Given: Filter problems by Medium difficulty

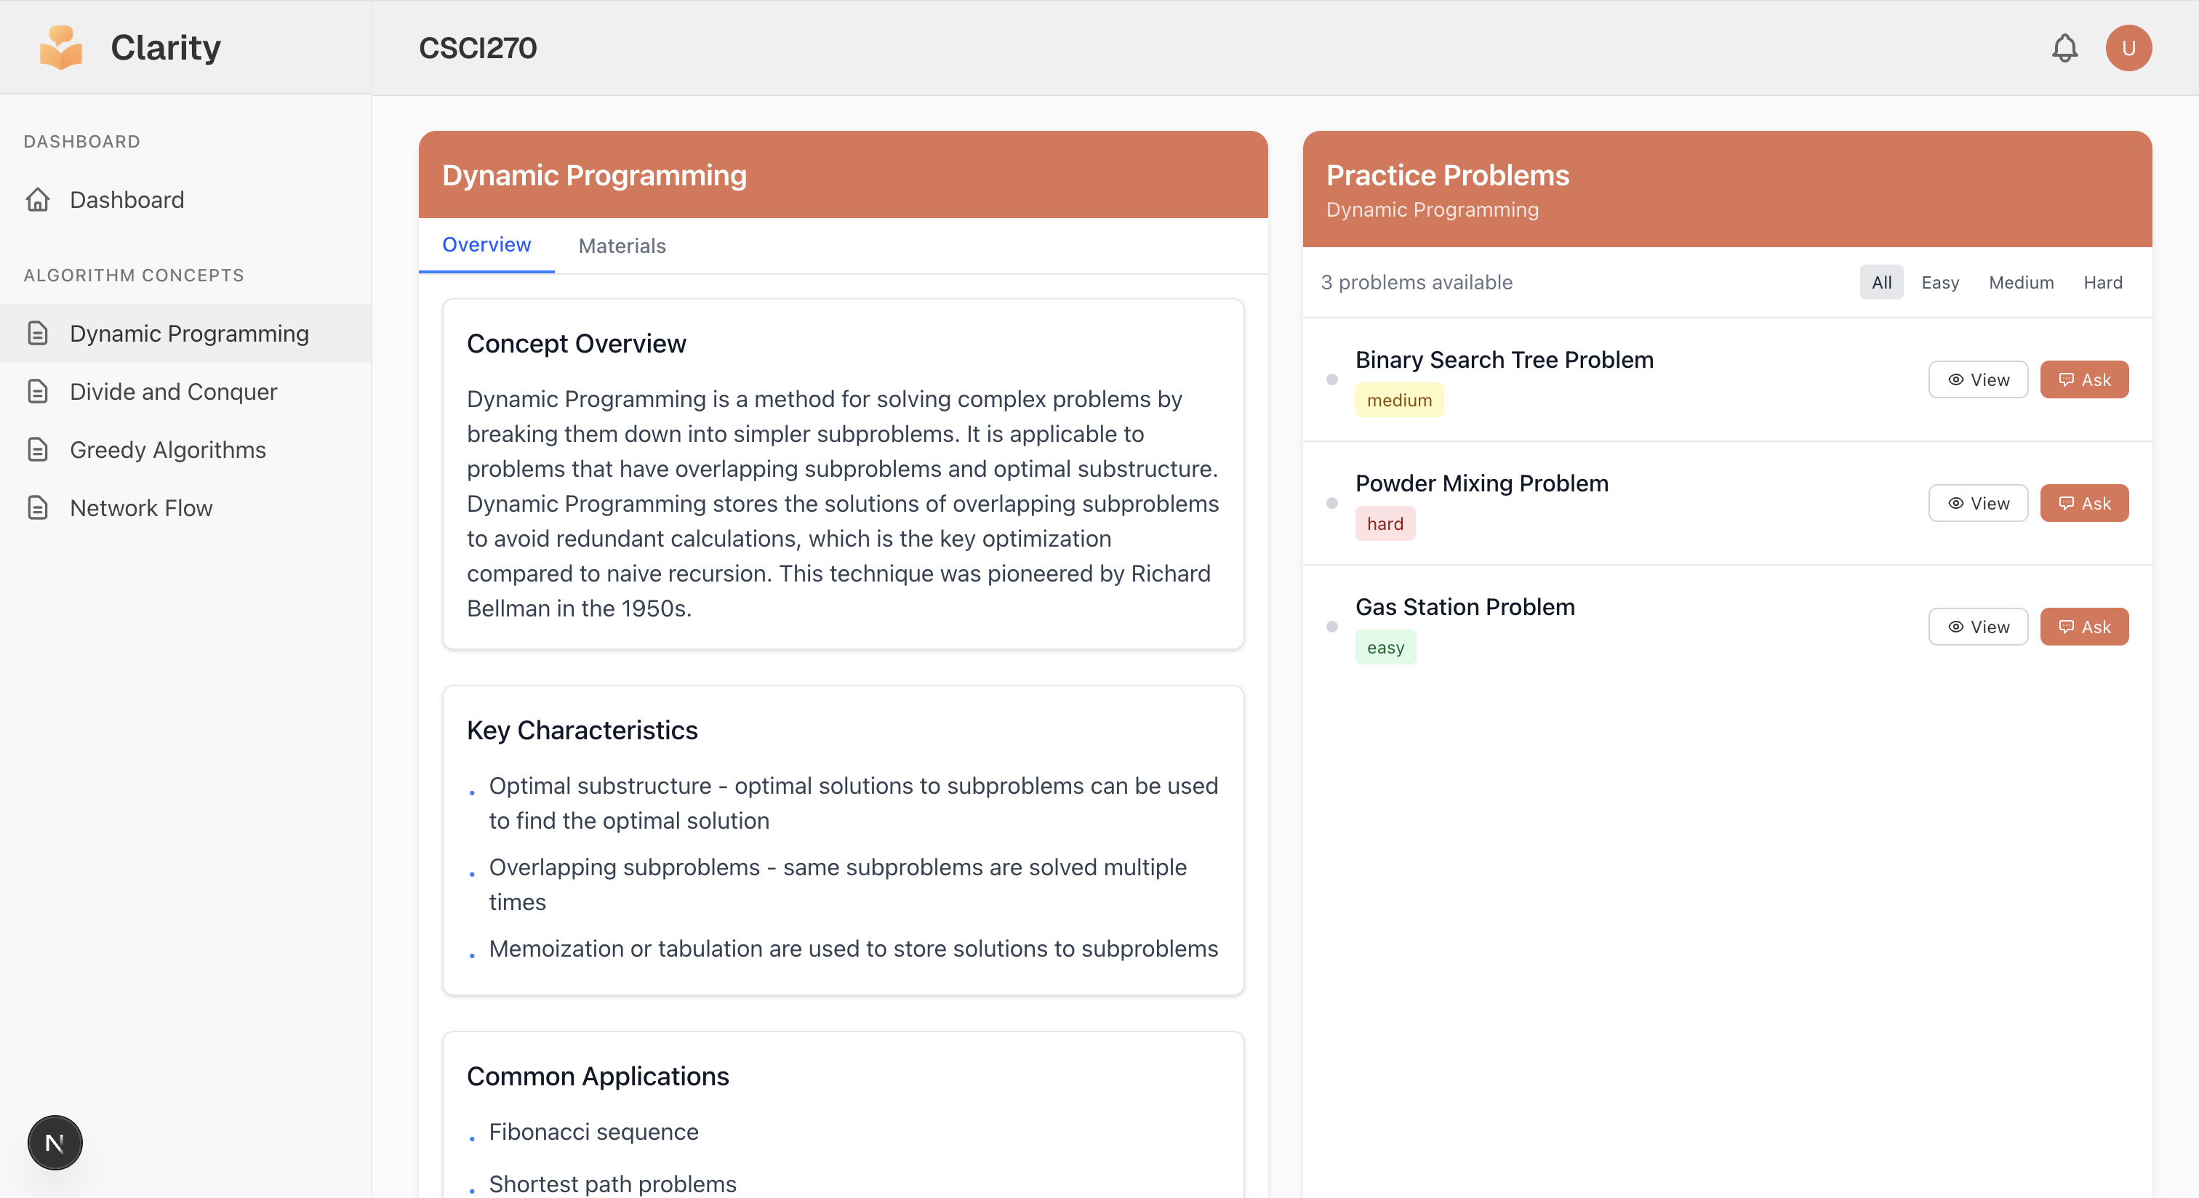Looking at the screenshot, I should click(2021, 283).
